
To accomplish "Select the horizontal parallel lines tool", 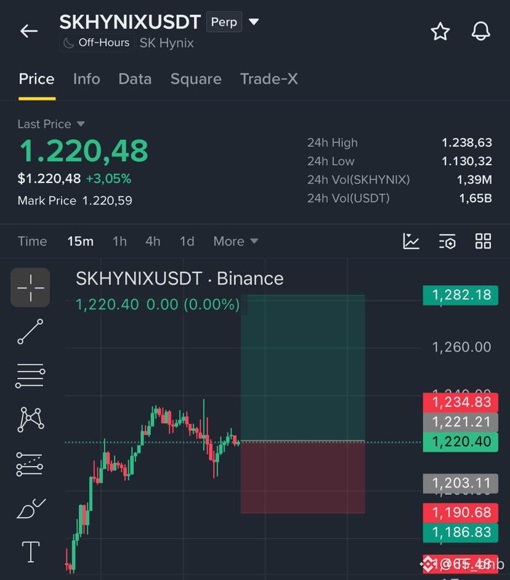I will pos(30,376).
